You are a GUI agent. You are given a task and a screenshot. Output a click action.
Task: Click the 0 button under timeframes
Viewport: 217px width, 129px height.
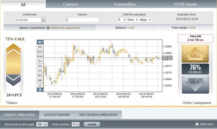pyautogui.click(x=40, y=90)
